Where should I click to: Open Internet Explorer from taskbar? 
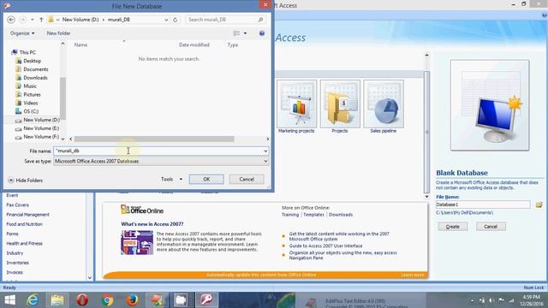pyautogui.click(x=33, y=300)
